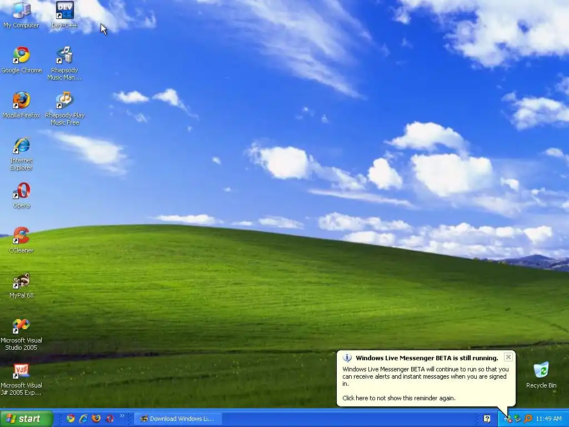The width and height of the screenshot is (569, 427).
Task: Select the Google Chrome desktop shortcut
Action: click(22, 60)
